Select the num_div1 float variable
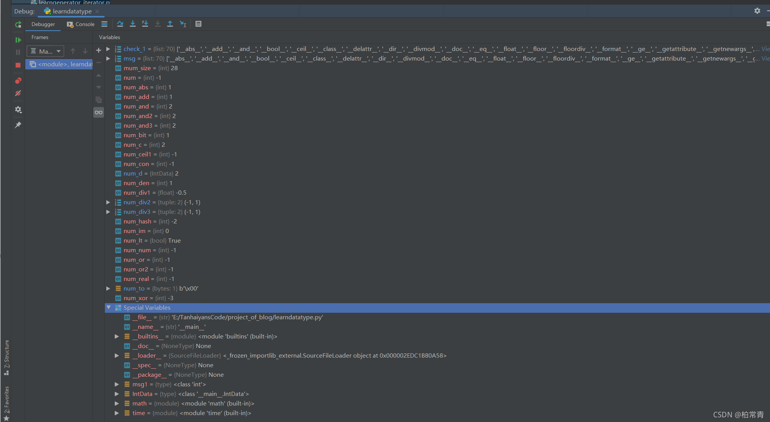 coord(437,193)
